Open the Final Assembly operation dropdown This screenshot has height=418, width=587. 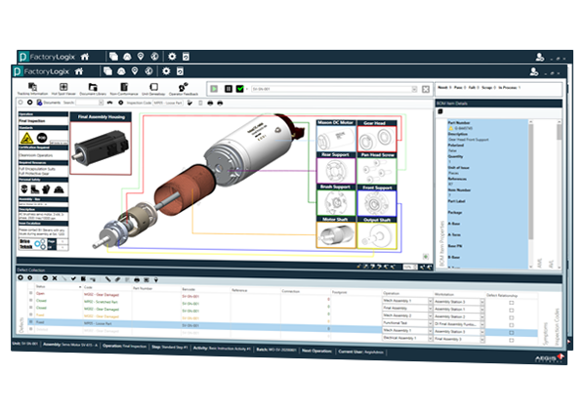point(430,309)
